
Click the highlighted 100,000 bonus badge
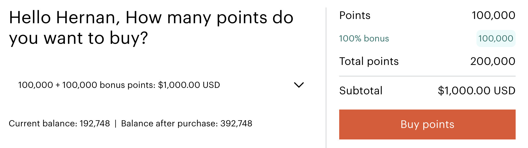496,38
